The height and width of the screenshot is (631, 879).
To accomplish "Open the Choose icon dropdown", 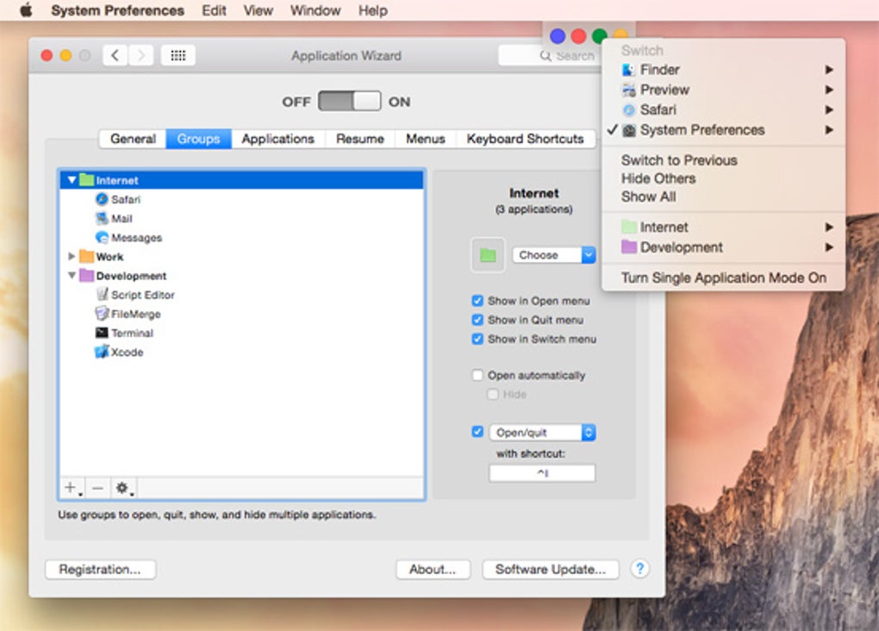I will 554,254.
